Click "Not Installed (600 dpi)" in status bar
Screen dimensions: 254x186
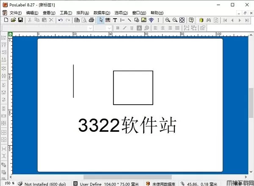coord(45,184)
